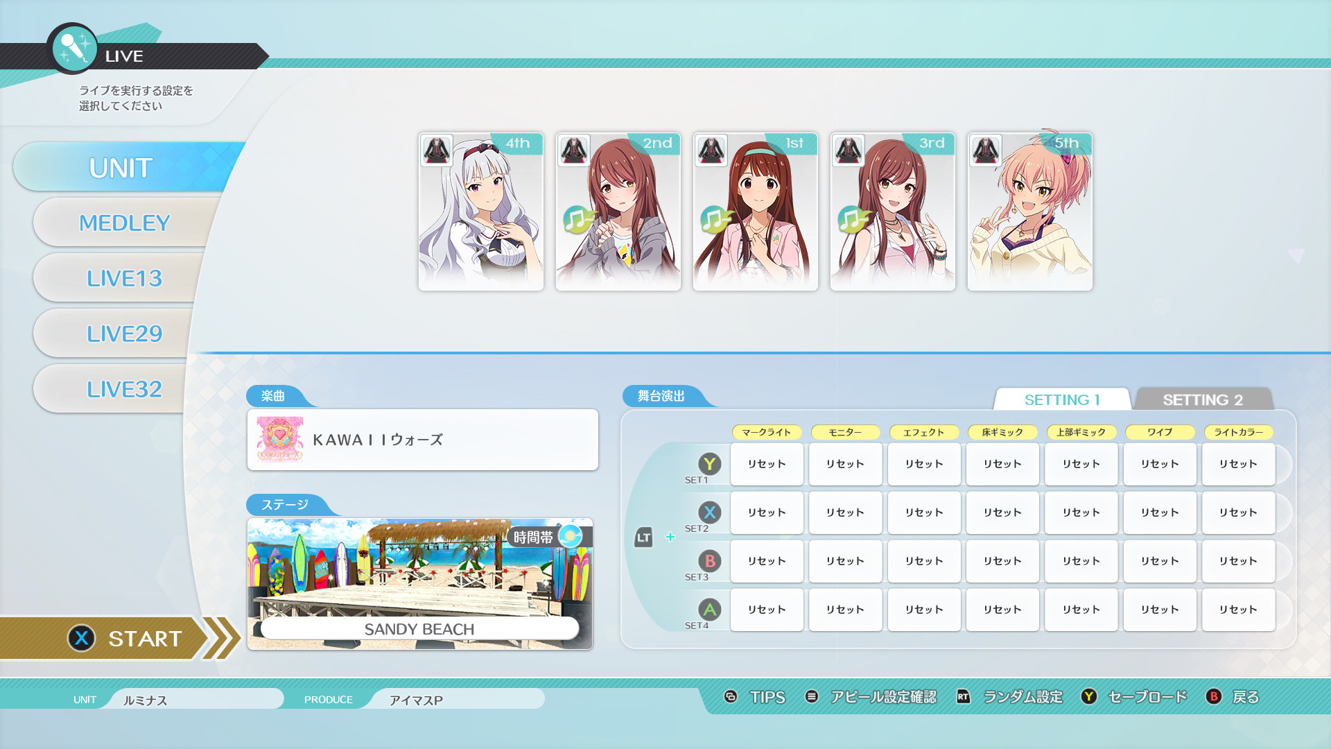Click the costume icon on the 4th idol card
This screenshot has height=749, width=1331.
point(437,150)
